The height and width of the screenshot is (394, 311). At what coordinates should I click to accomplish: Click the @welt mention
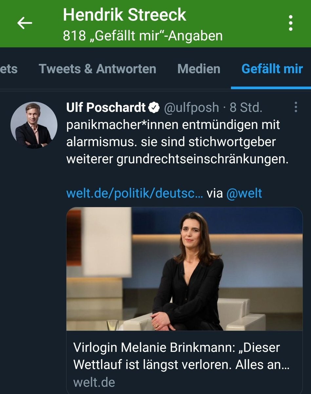244,193
